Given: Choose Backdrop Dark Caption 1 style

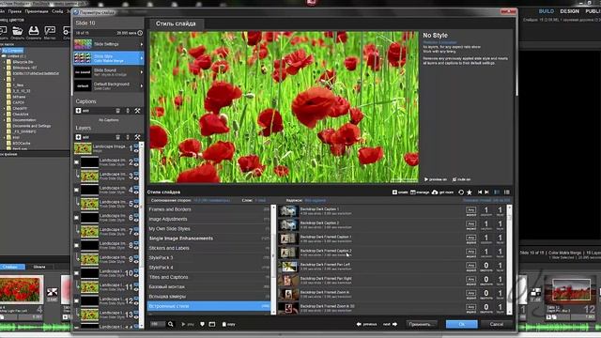Looking at the screenshot, I should (392, 211).
